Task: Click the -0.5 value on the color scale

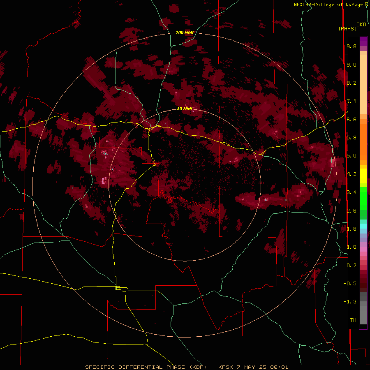Action: coord(350,283)
